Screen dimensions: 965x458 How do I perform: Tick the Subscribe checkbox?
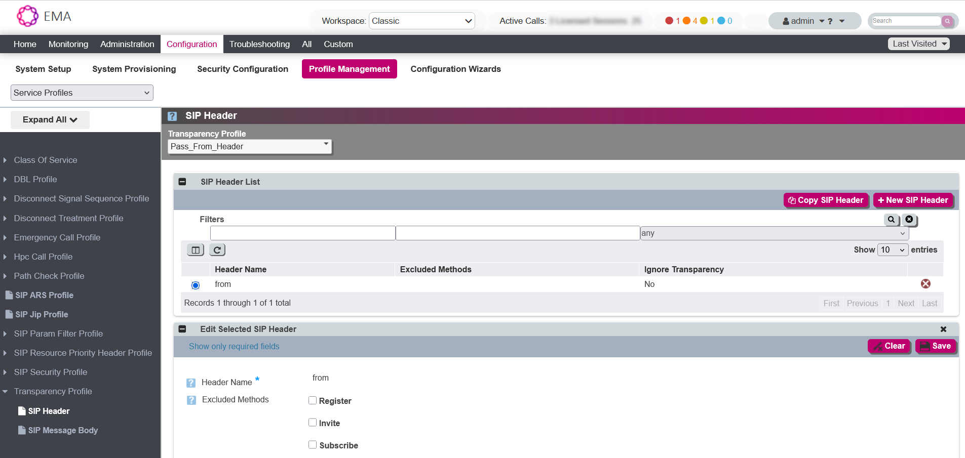pos(313,445)
